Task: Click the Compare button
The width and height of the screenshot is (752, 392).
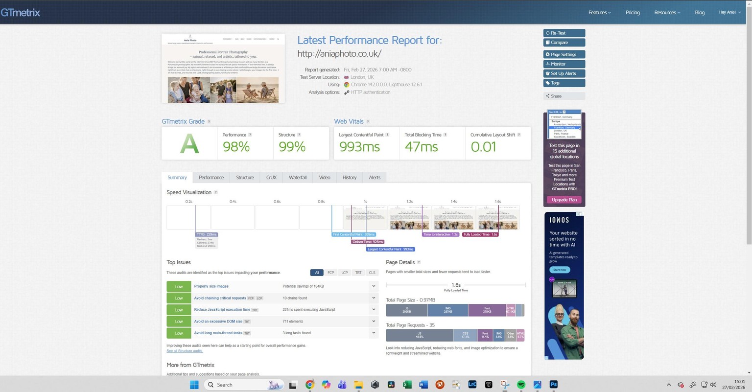Action: pyautogui.click(x=564, y=43)
